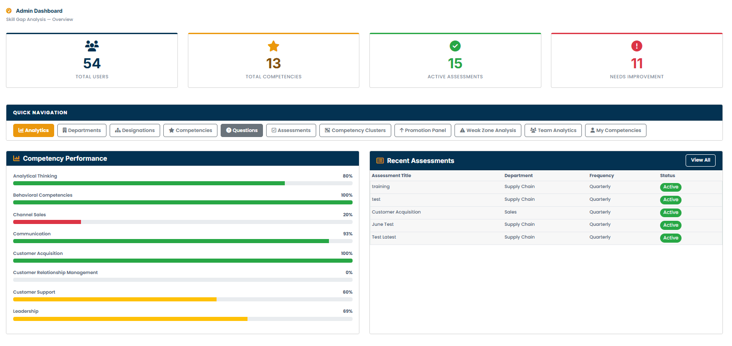Select the Questions navigation button

point(242,130)
